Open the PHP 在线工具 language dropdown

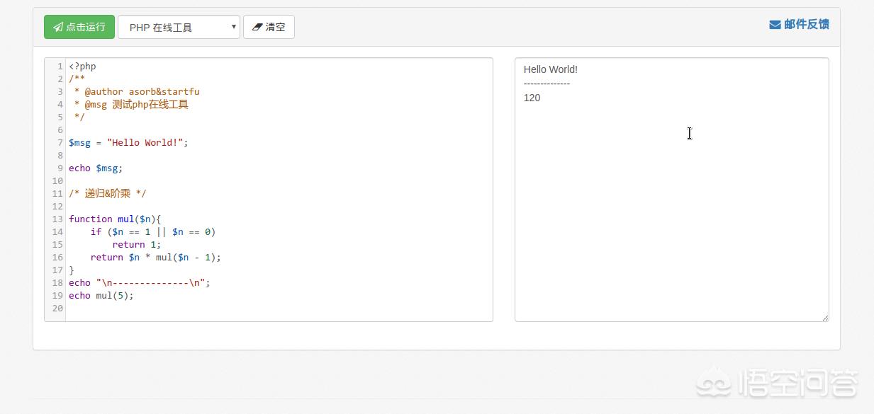point(179,27)
